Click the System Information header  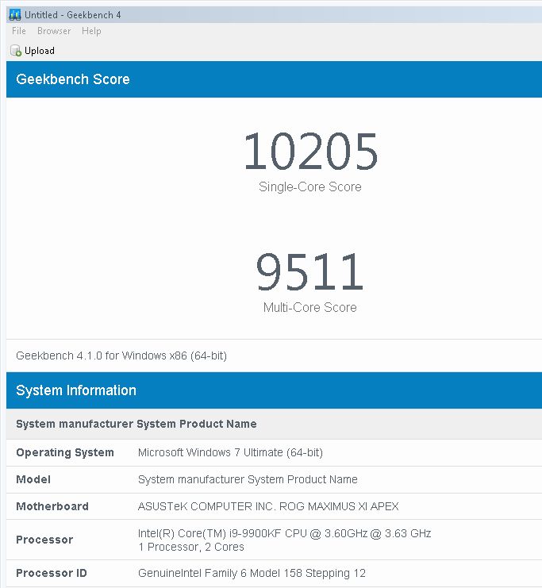pyautogui.click(x=76, y=390)
